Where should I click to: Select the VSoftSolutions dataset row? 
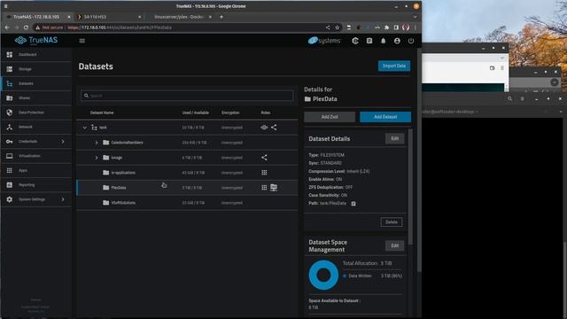click(x=187, y=203)
